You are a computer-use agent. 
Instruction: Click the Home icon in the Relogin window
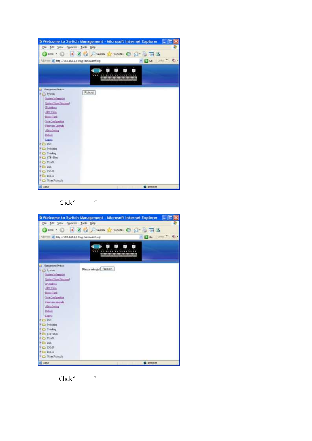85,230
